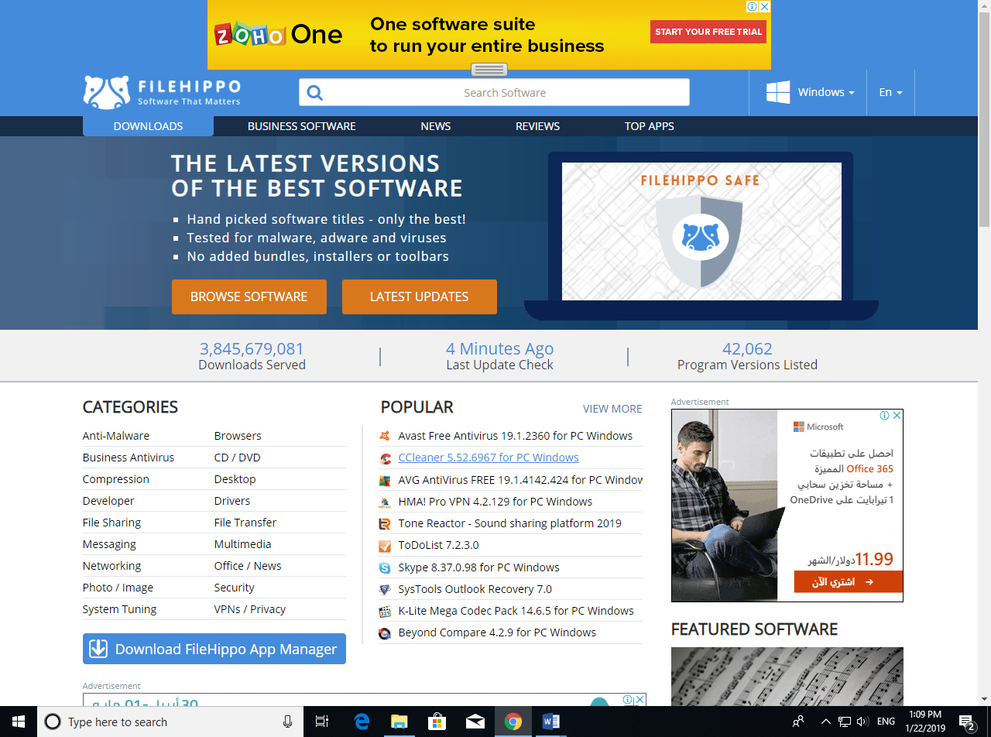Screen dimensions: 991x737
Task: Open the View More popular link
Action: click(x=612, y=409)
